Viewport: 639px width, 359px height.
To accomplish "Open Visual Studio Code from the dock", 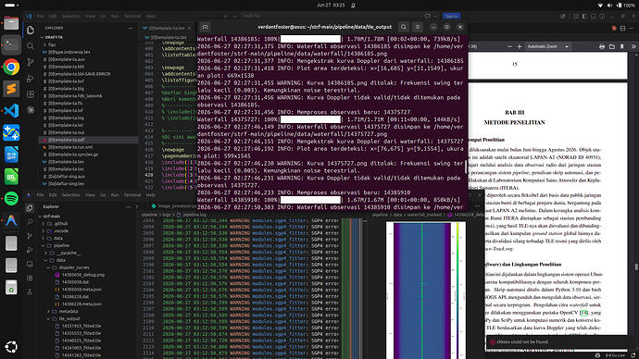I will (x=11, y=111).
